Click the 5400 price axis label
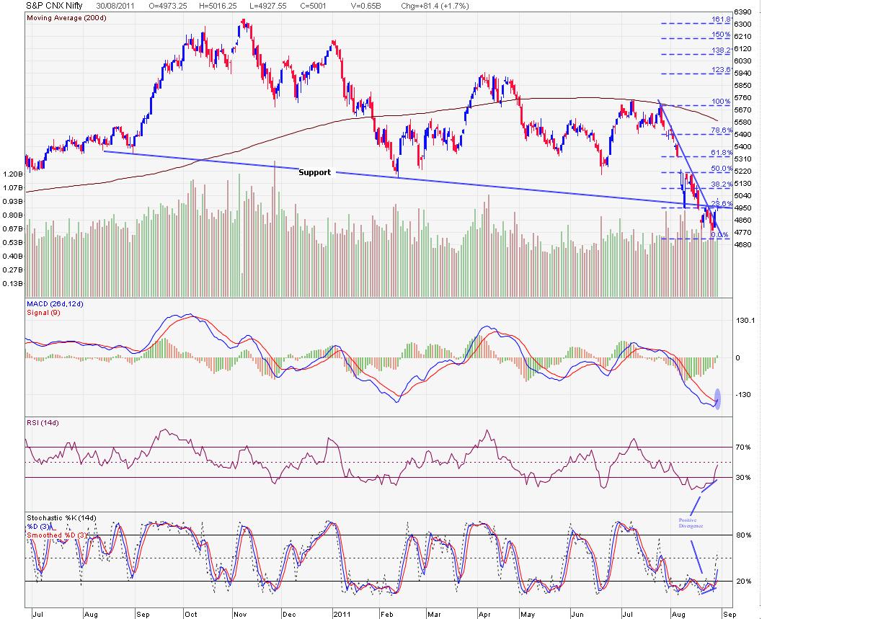 pos(742,146)
